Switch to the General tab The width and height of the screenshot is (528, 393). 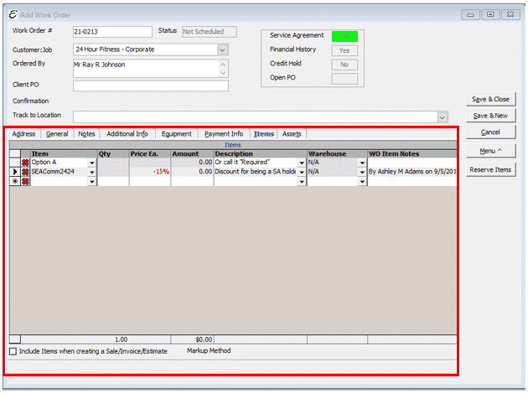click(x=57, y=134)
